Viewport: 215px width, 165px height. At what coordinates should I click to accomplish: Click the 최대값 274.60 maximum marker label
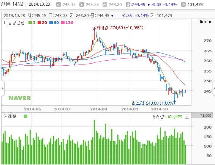tap(120, 28)
